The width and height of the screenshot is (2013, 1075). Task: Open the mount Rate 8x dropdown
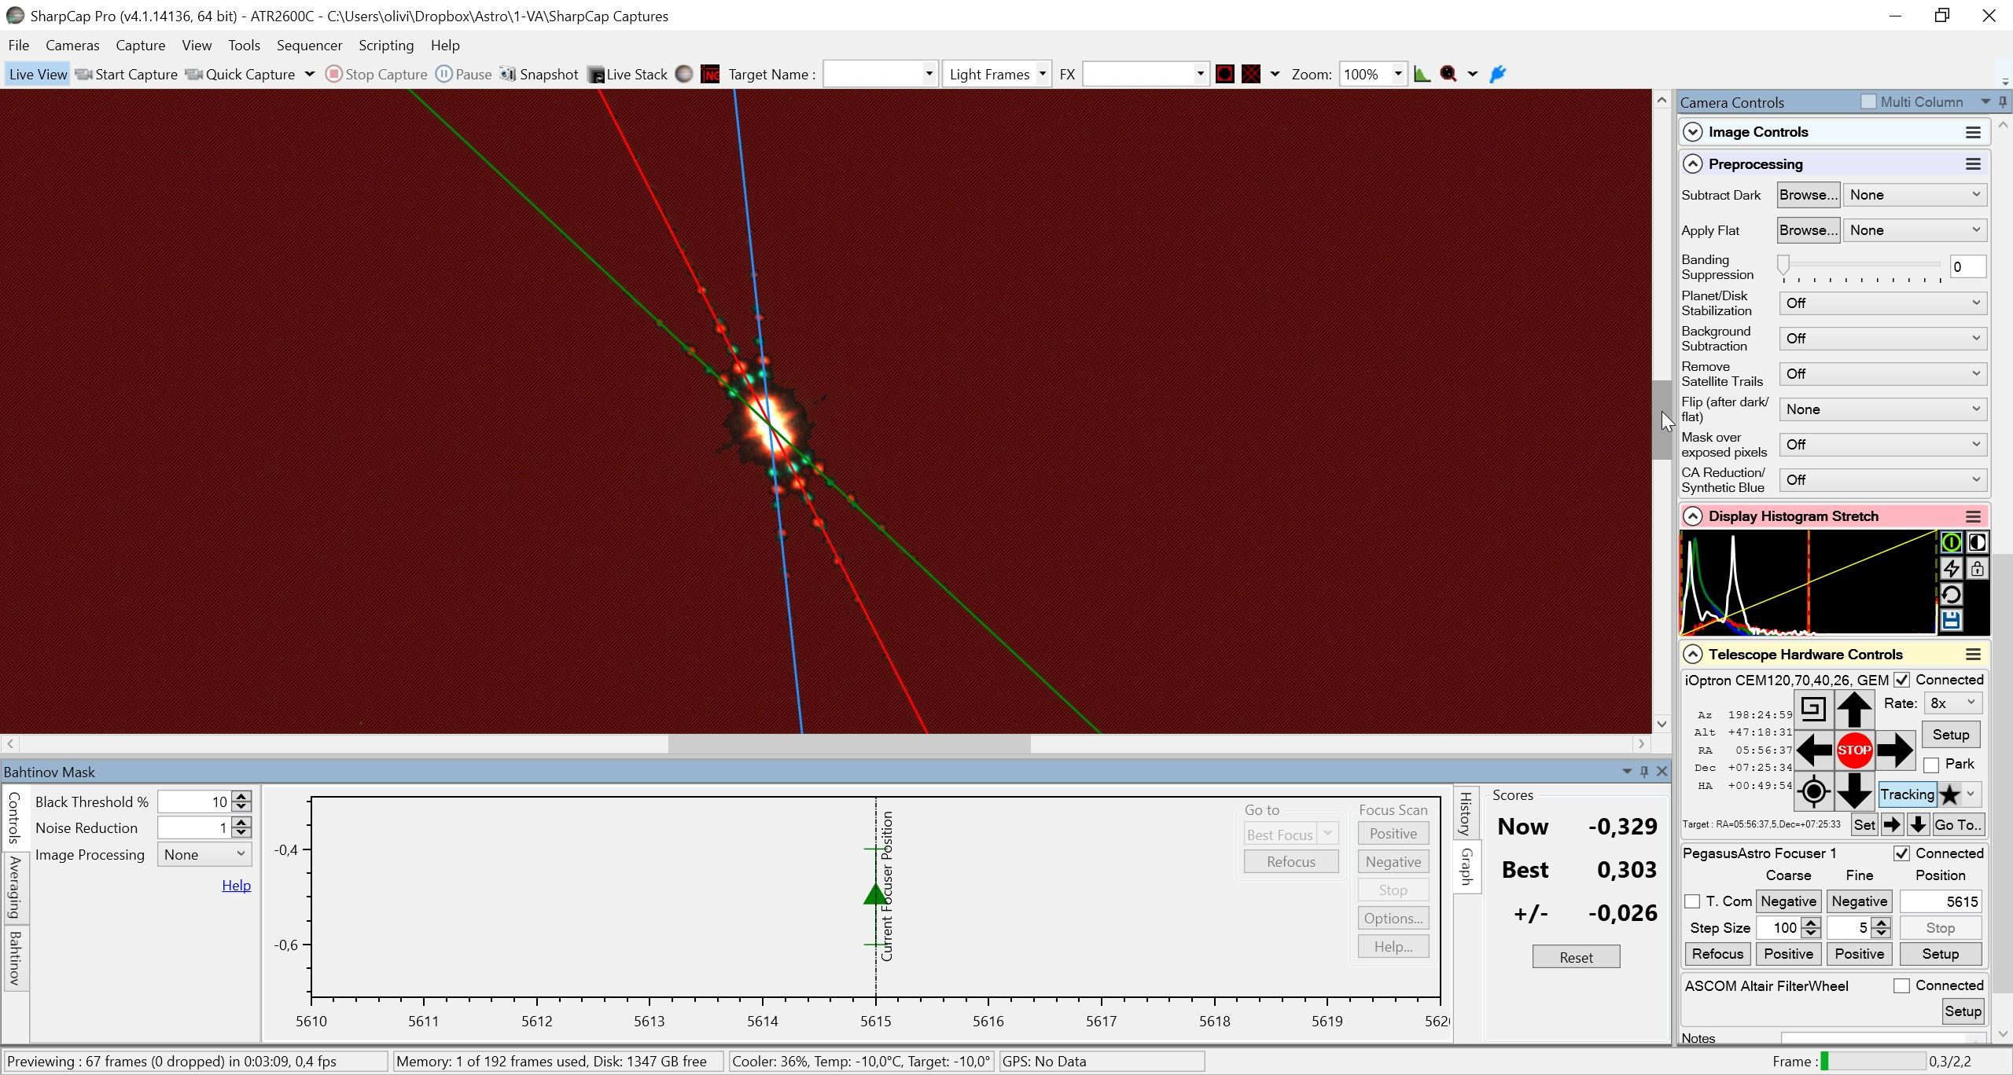point(1952,703)
